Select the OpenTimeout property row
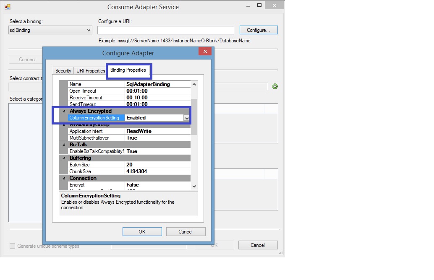This screenshot has width=434, height=280. coord(129,91)
